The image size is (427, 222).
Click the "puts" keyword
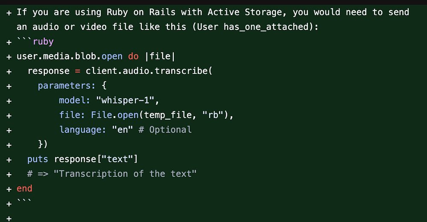coord(38,159)
